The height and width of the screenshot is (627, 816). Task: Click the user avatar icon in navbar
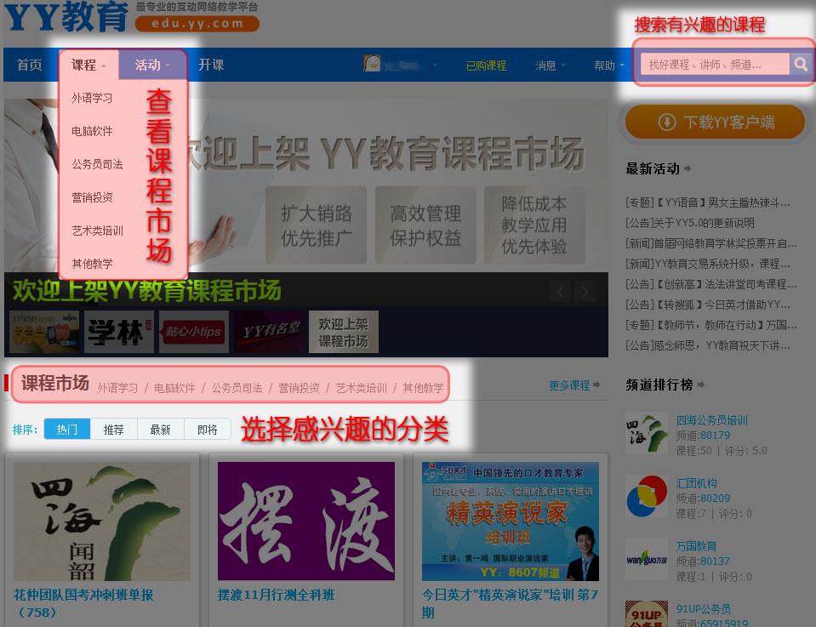click(x=372, y=64)
